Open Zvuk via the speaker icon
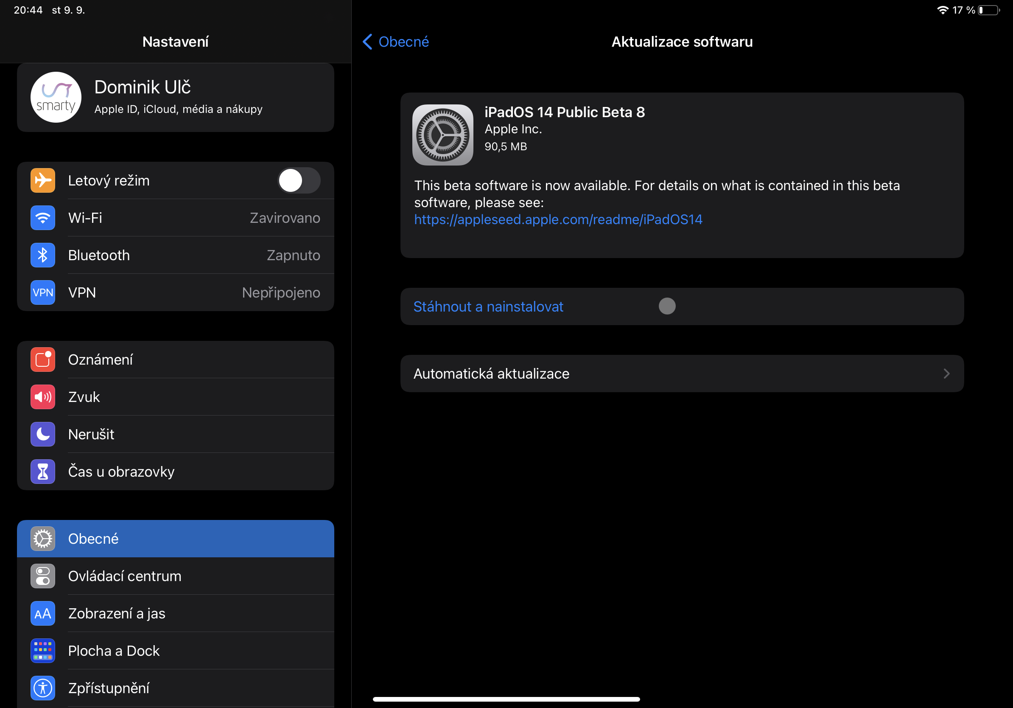The height and width of the screenshot is (708, 1013). 43,397
